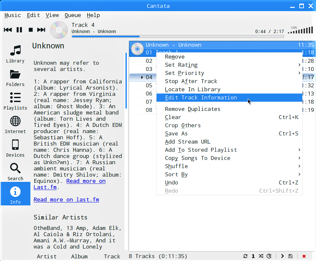Open the Playlists sidebar view
This screenshot has height=261, width=316.
15,101
